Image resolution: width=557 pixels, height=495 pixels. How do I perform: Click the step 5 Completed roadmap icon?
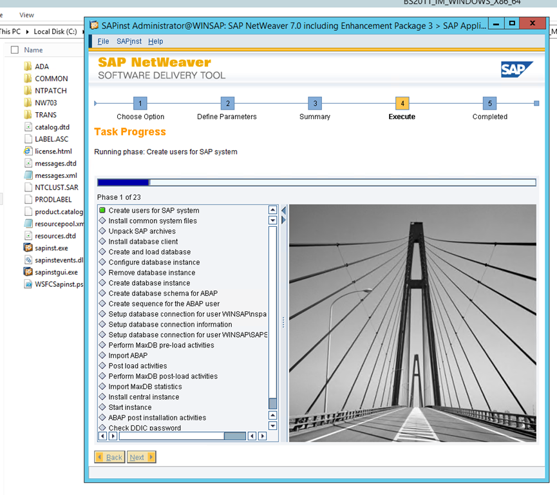point(489,103)
